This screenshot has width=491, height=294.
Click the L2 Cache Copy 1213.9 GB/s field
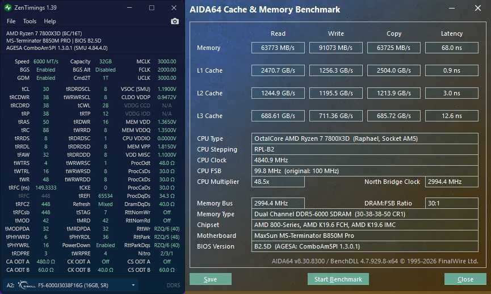(394, 93)
